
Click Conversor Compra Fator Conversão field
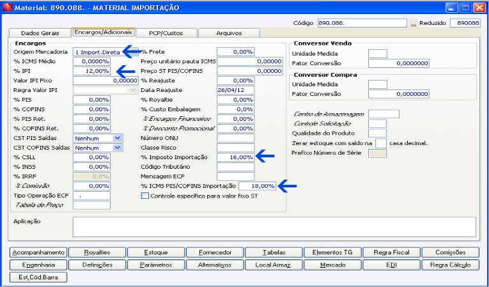click(x=399, y=94)
